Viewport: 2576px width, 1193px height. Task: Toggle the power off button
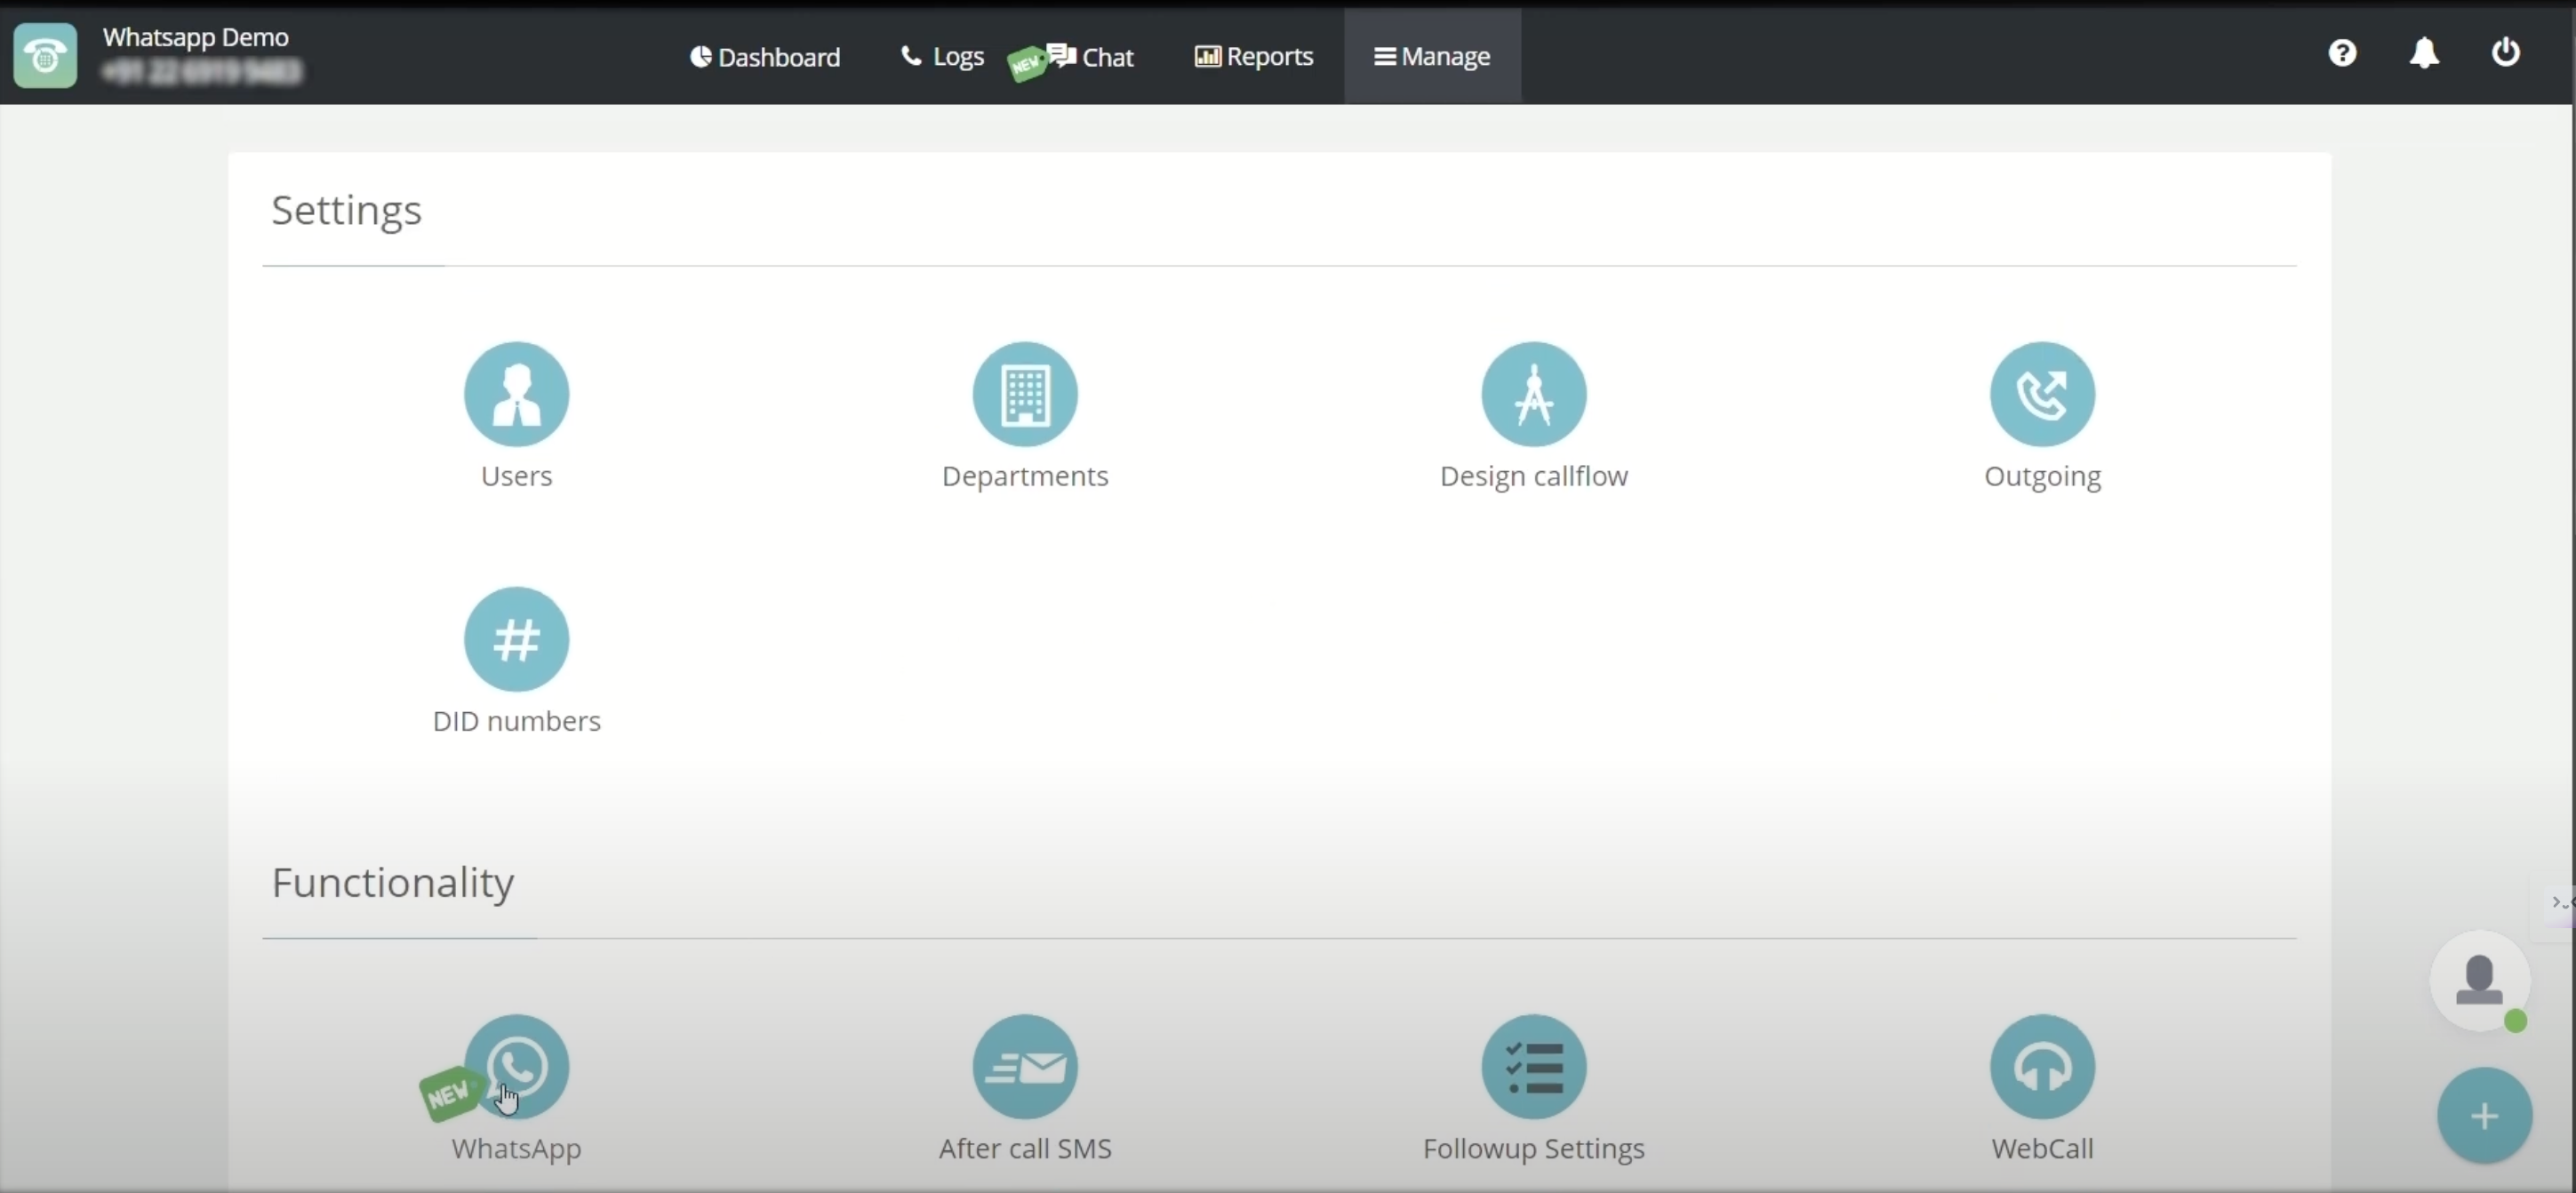[2508, 52]
